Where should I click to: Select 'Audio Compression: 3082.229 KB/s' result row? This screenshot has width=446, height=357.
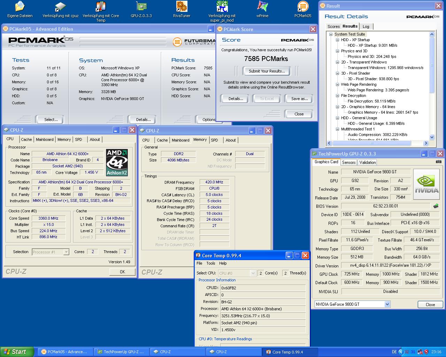coord(378,135)
